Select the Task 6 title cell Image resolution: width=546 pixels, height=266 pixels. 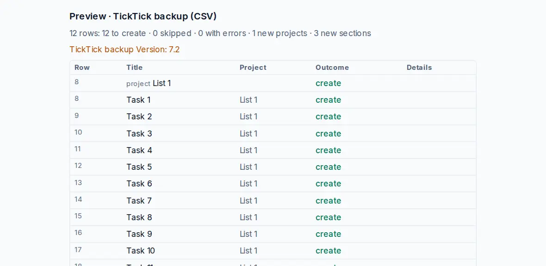point(139,184)
